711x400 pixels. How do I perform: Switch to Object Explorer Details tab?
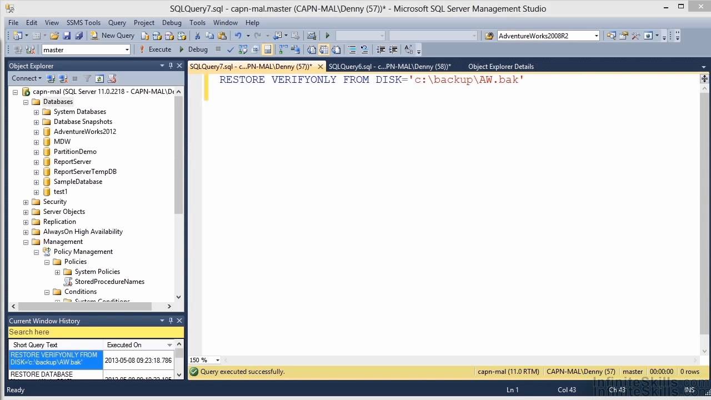(501, 67)
